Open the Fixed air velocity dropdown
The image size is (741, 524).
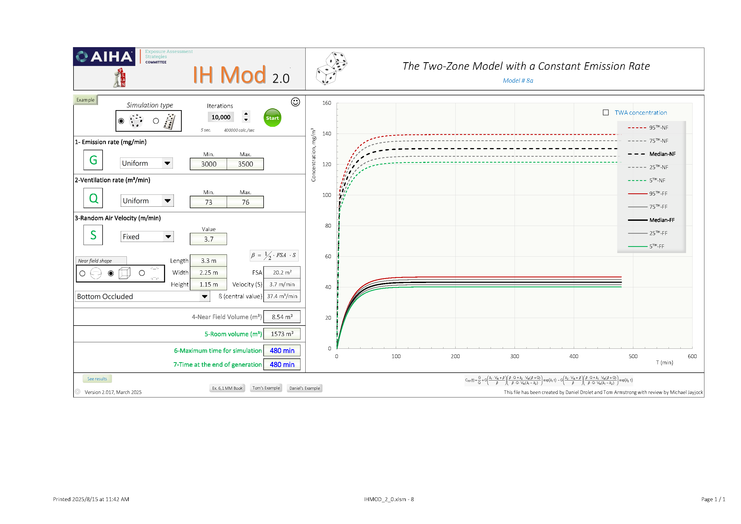point(168,236)
